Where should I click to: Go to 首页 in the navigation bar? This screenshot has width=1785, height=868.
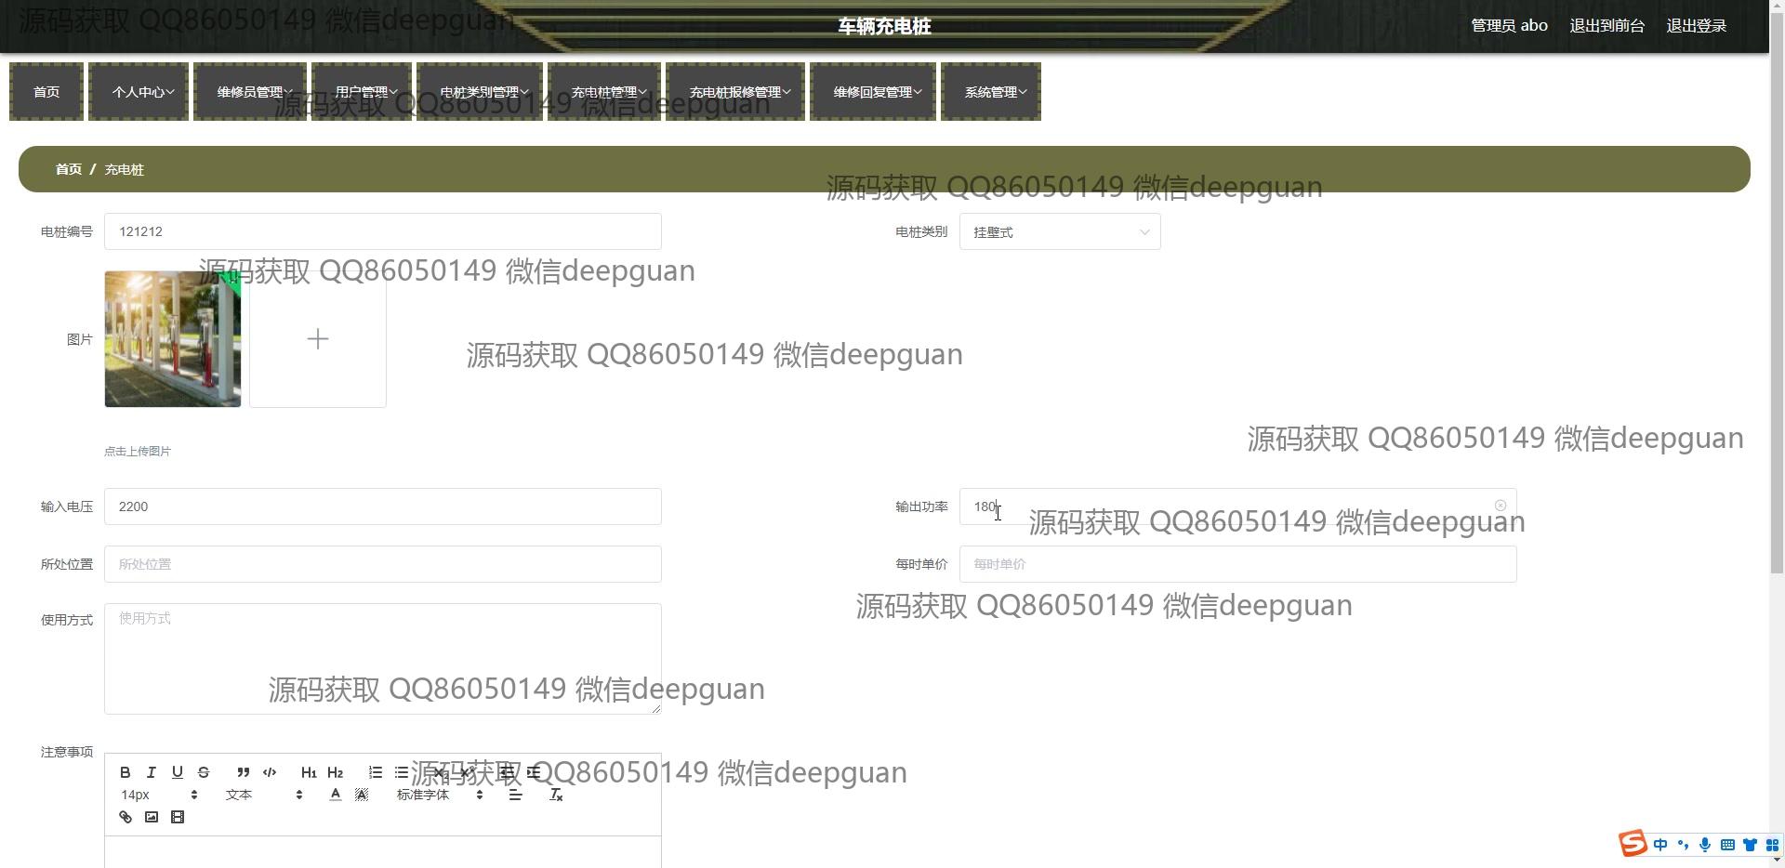coord(46,91)
